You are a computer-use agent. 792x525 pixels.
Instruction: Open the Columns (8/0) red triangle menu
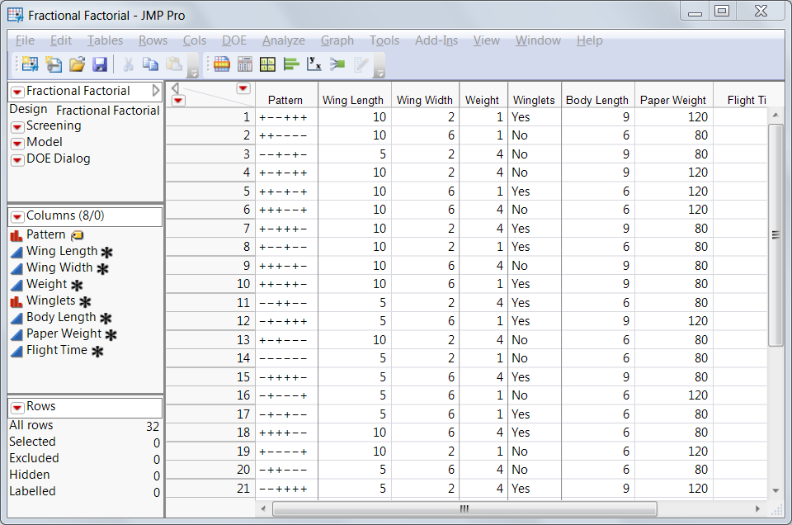pyautogui.click(x=17, y=217)
